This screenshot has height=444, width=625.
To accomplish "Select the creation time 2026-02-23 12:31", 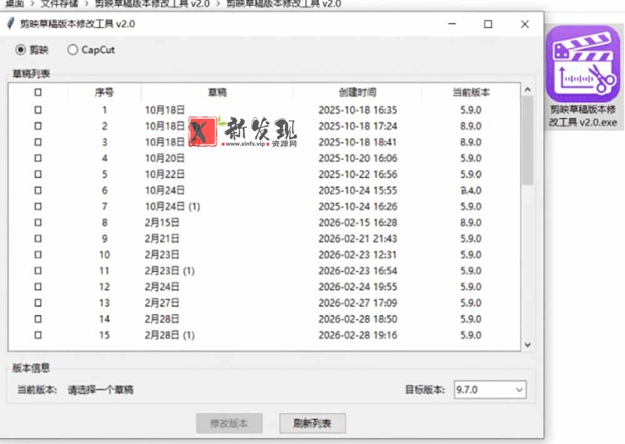I will pyautogui.click(x=357, y=254).
